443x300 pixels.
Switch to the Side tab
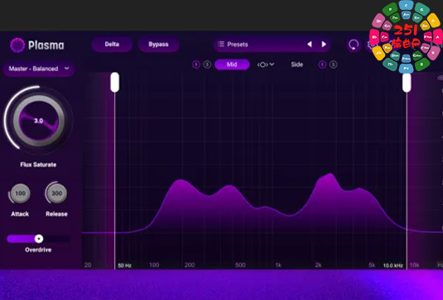click(x=297, y=64)
